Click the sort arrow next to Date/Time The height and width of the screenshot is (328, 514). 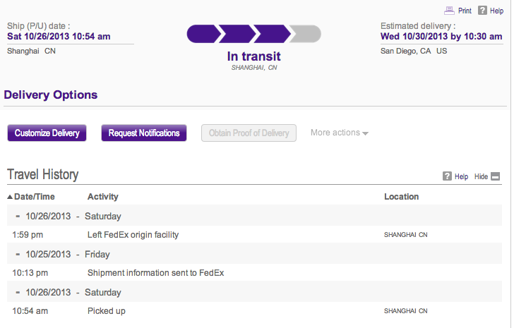pyautogui.click(x=10, y=197)
